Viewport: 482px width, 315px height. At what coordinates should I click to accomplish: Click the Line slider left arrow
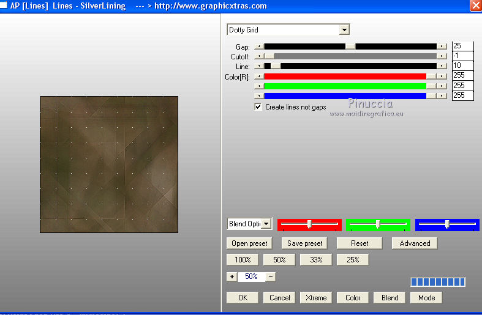(259, 66)
